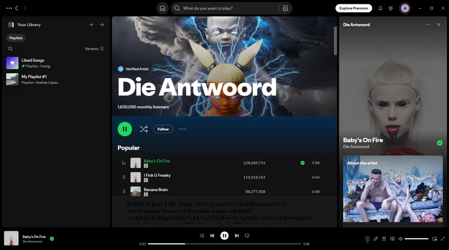Toggle the saved checkmark in the Now Playing panel
The height and width of the screenshot is (250, 449).
tap(440, 142)
